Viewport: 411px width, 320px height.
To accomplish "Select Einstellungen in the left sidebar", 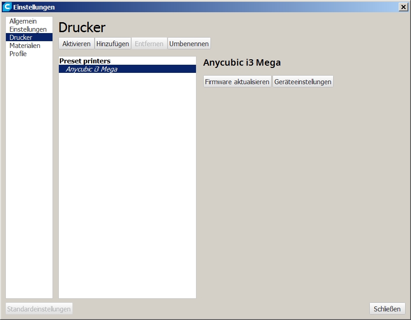I will coord(28,29).
